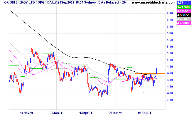Select the magenta 4.446515 indicator value box
The width and height of the screenshot is (191, 116).
(183, 11)
